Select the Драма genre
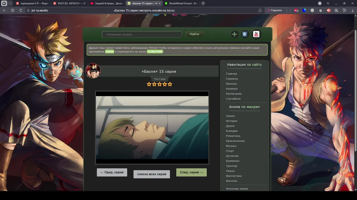 [x=230, y=126]
